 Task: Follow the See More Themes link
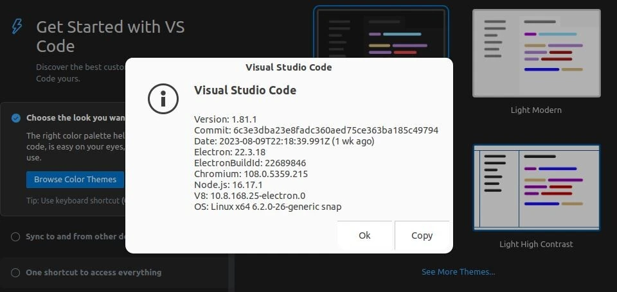pyautogui.click(x=458, y=272)
